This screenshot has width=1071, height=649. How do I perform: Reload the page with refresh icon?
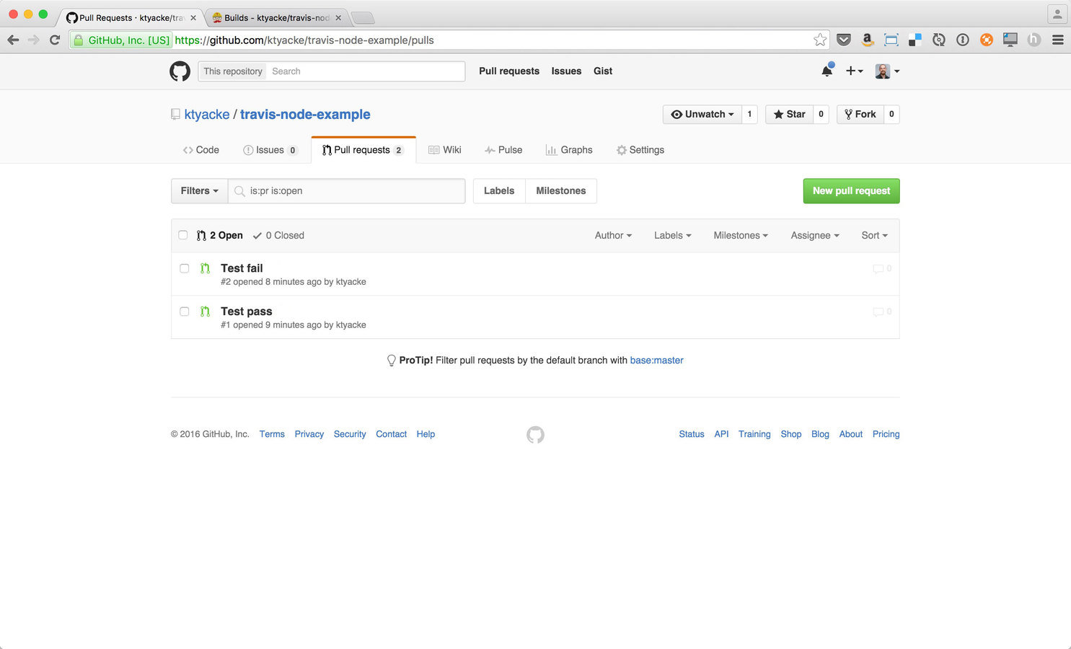[x=54, y=40]
